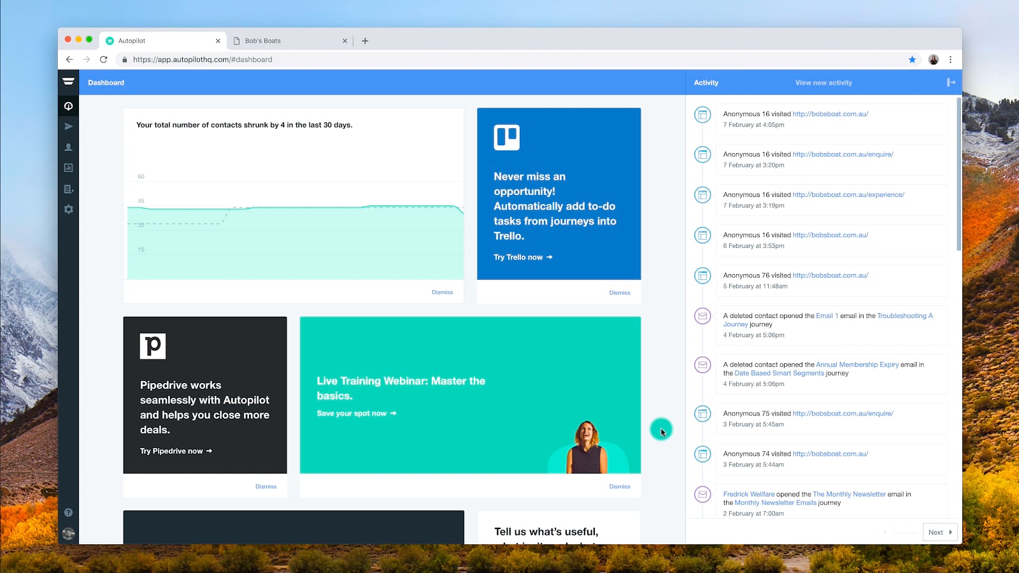Go to the Next activity page
This screenshot has height=573, width=1019.
click(940, 532)
